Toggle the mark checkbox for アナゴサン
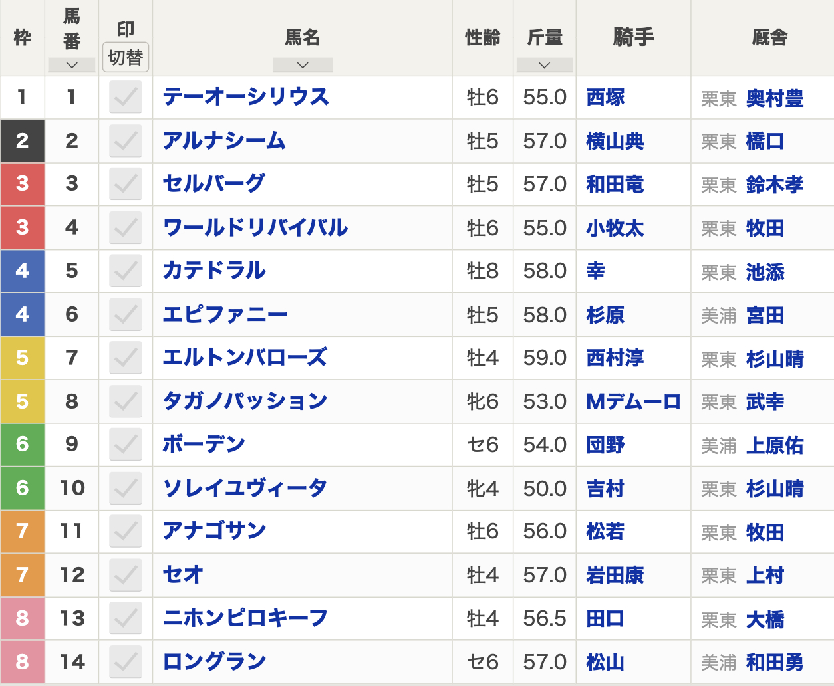This screenshot has width=834, height=686. 126,532
